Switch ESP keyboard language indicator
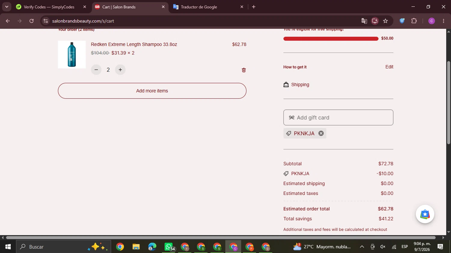 (405, 247)
